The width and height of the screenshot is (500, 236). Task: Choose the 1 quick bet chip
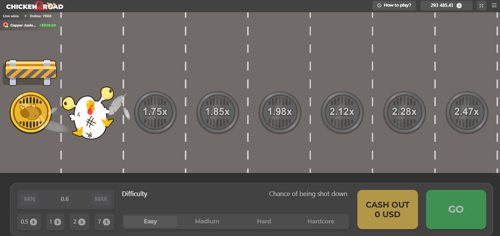(55, 222)
